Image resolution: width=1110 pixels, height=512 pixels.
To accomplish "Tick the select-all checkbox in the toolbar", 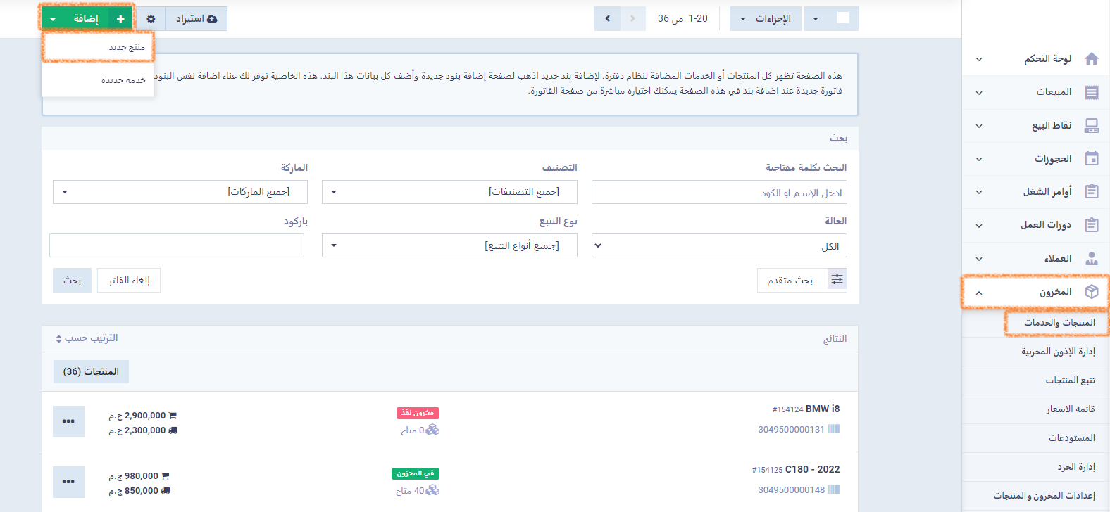I will tap(842, 18).
